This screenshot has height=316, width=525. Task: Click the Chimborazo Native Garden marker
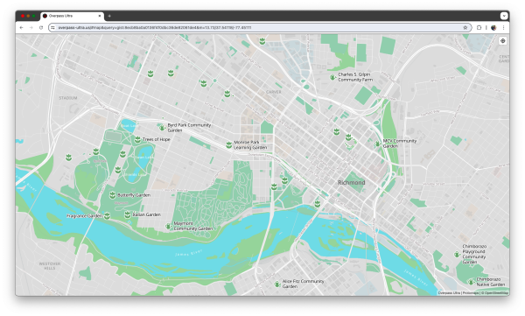pyautogui.click(x=471, y=282)
